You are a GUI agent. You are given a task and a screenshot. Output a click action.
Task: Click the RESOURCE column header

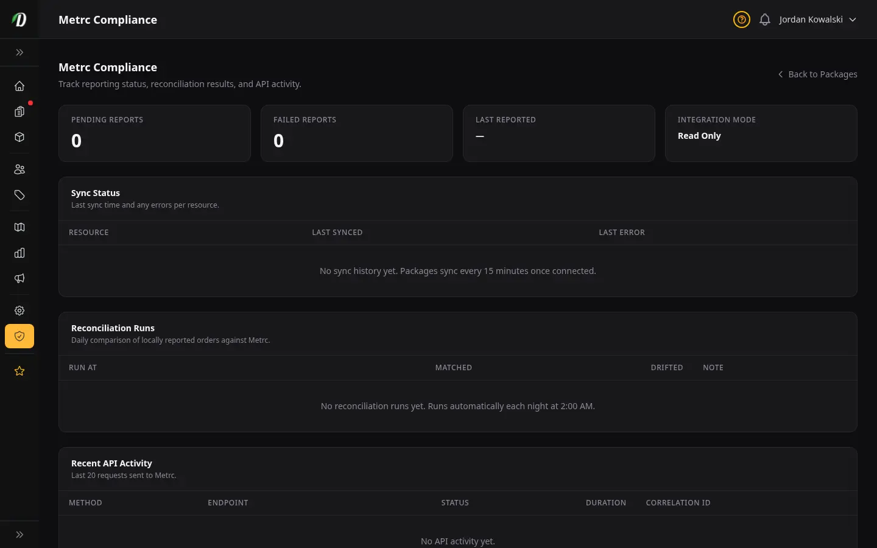click(89, 233)
